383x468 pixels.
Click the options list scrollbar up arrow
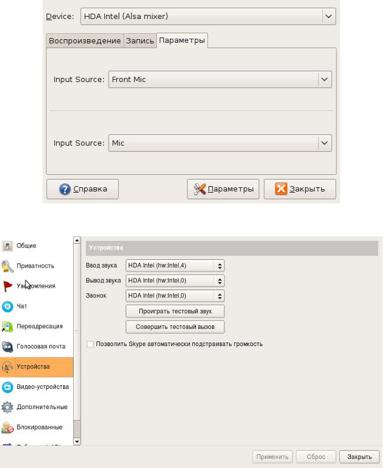click(77, 240)
